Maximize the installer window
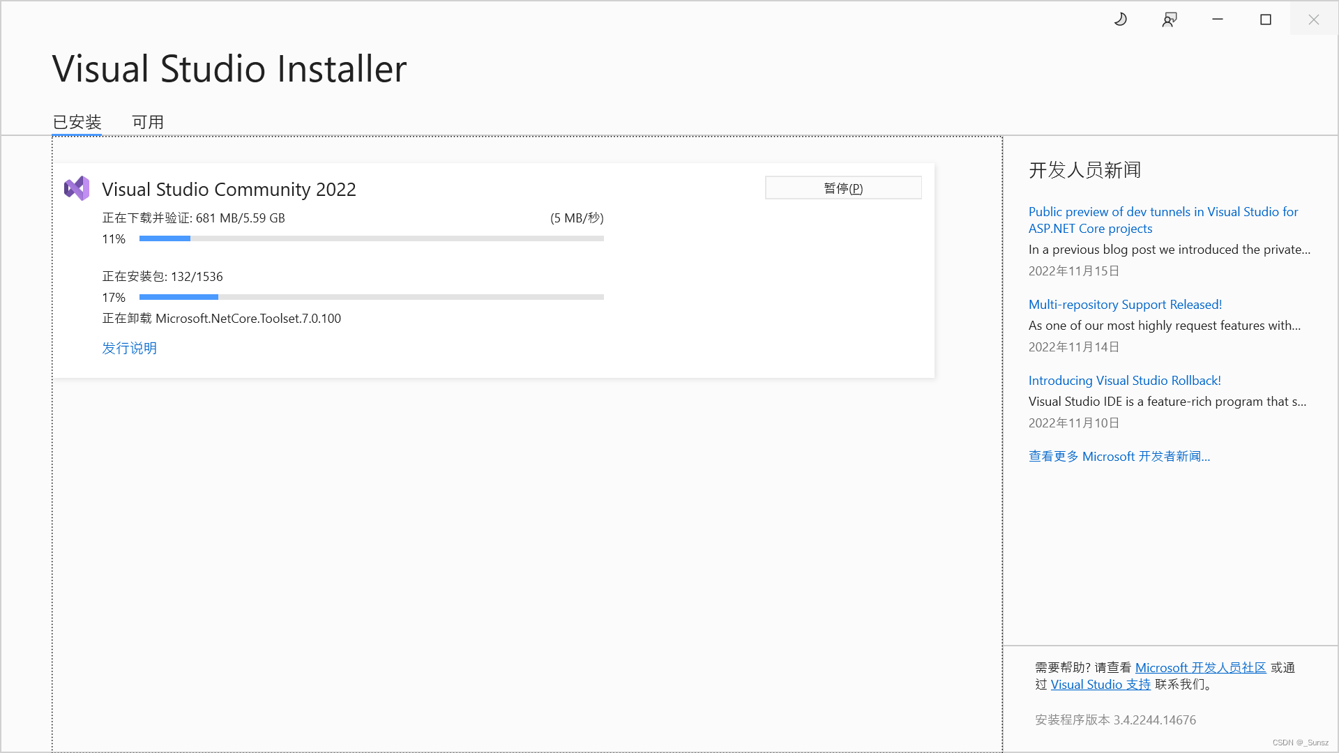This screenshot has width=1339, height=753. 1266,20
